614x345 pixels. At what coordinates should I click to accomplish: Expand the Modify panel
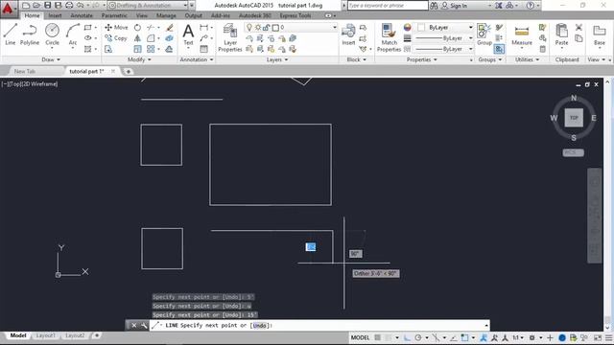click(x=139, y=59)
